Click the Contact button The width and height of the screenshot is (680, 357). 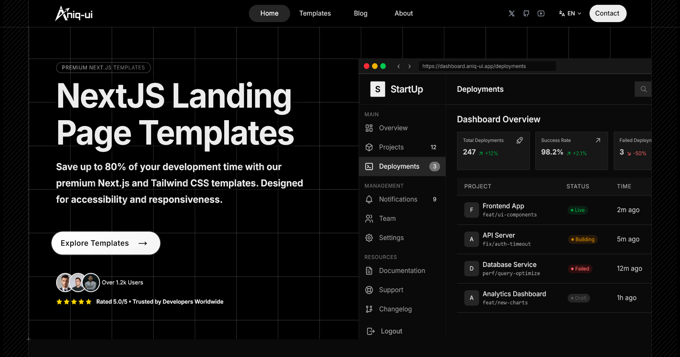[x=607, y=13]
